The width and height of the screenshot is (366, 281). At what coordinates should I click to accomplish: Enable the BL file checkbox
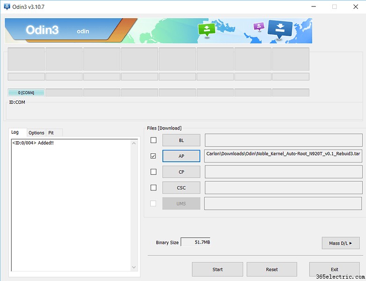[154, 140]
